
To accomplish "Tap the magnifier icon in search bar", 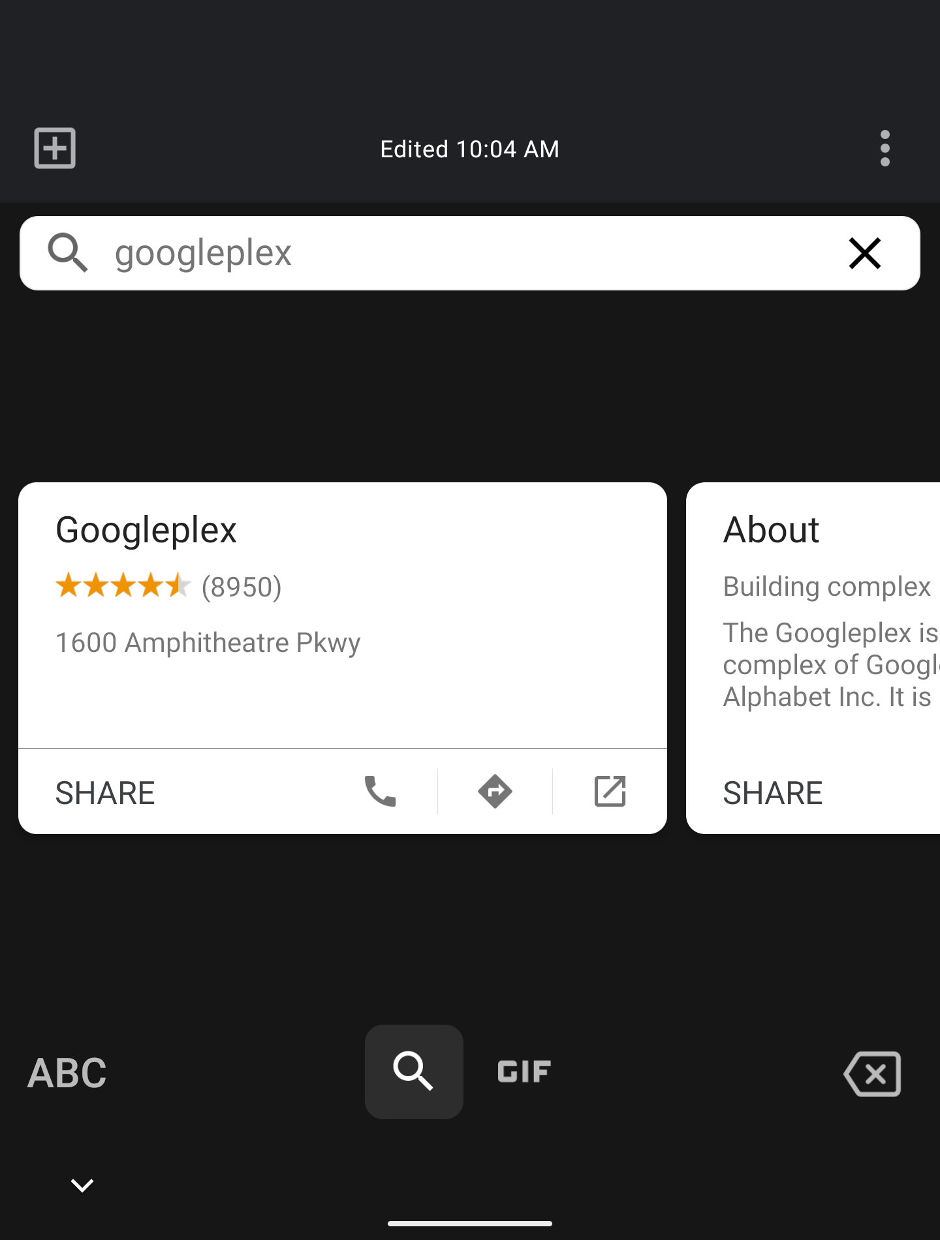I will click(x=68, y=253).
